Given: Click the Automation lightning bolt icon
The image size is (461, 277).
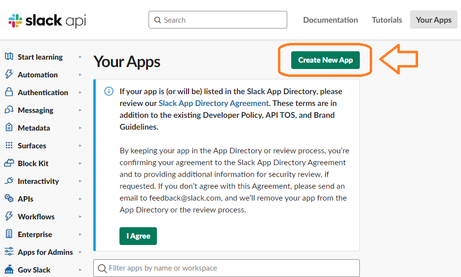Looking at the screenshot, I should click(9, 74).
